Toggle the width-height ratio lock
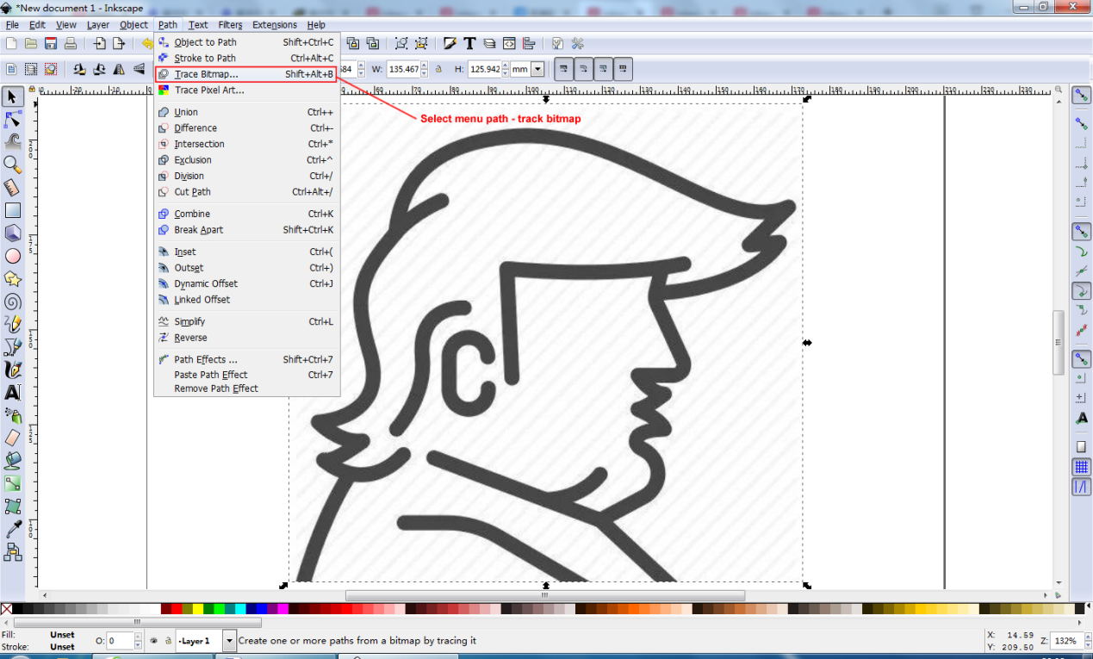The width and height of the screenshot is (1093, 659). [438, 69]
